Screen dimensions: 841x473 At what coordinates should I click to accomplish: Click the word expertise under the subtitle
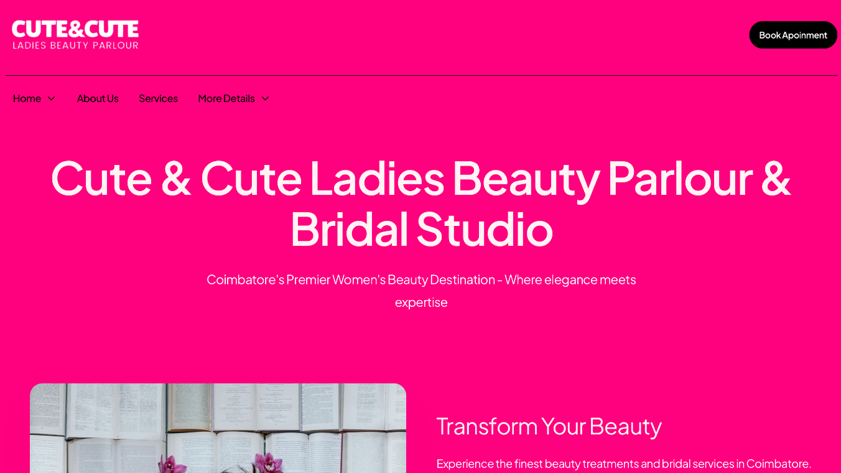[x=421, y=302]
